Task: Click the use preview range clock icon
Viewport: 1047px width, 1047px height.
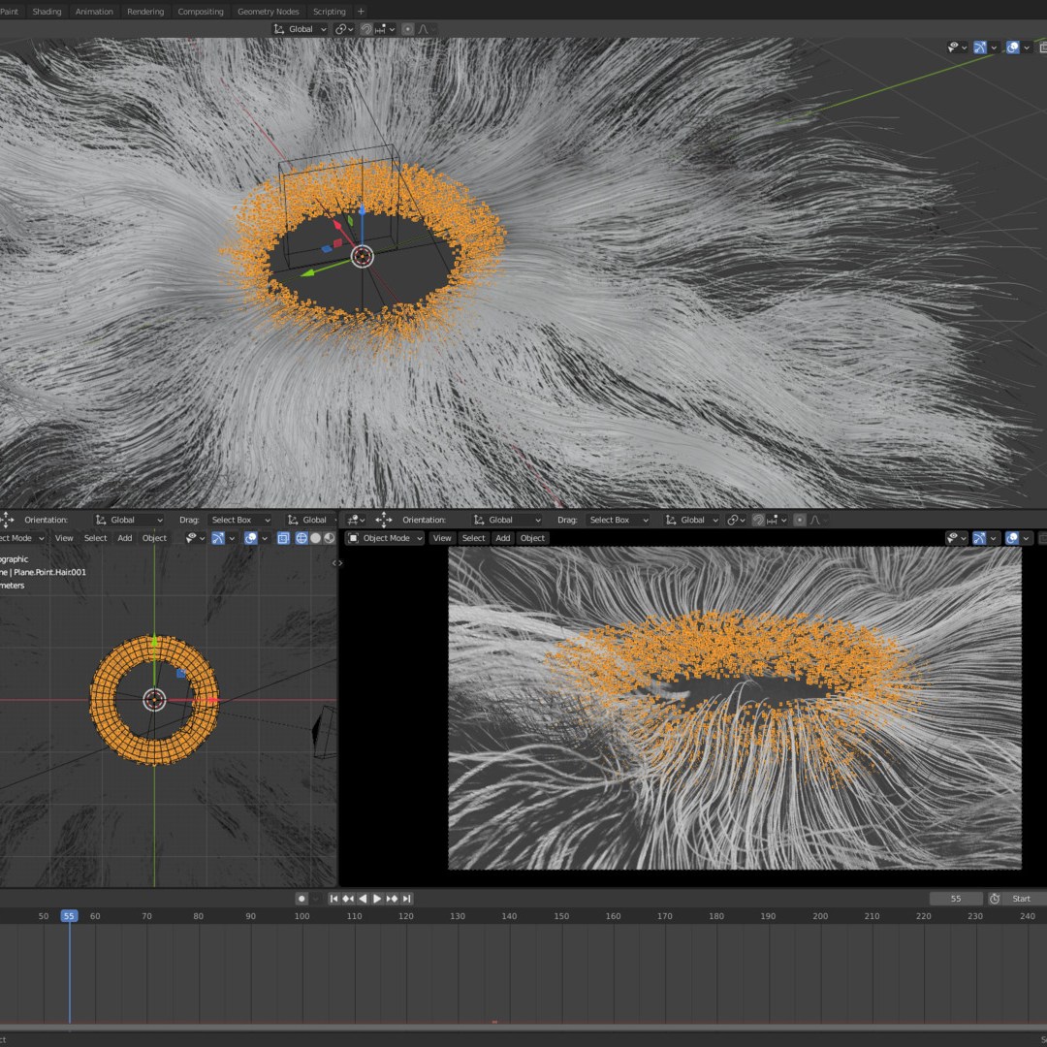Action: 993,899
